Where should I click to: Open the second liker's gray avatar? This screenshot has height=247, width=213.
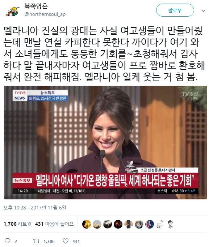(97, 224)
